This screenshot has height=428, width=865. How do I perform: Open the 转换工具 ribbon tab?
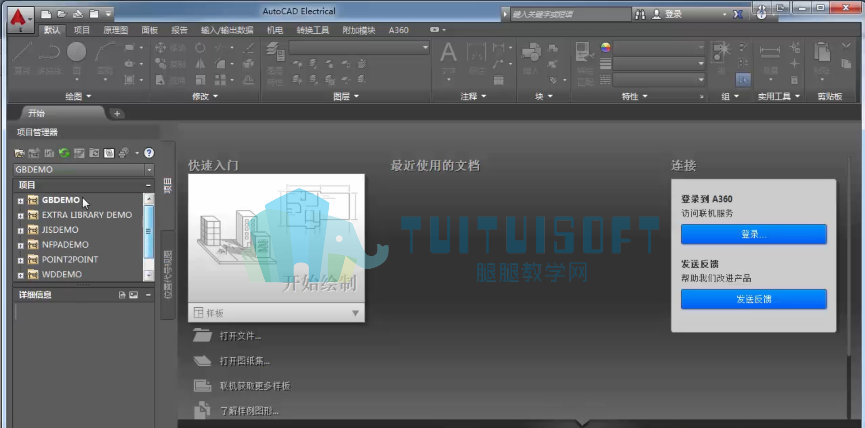tap(313, 30)
